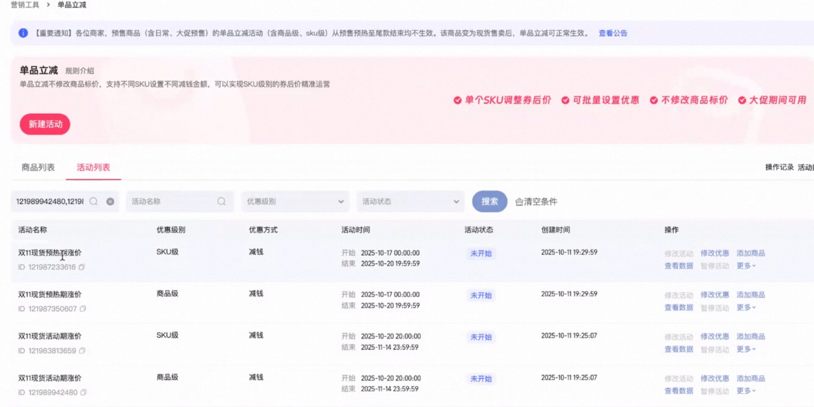
Task: Click the blue info icon in notice banner
Action: pyautogui.click(x=23, y=33)
